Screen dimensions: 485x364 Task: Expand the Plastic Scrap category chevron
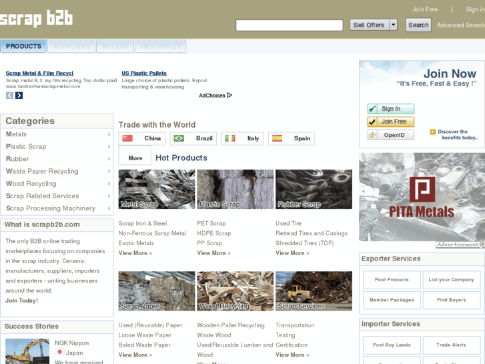click(109, 146)
